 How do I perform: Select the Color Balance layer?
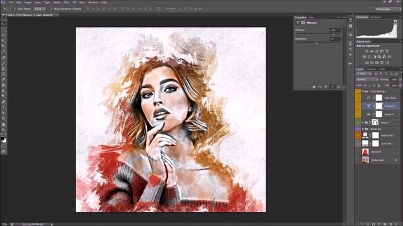tap(380, 98)
